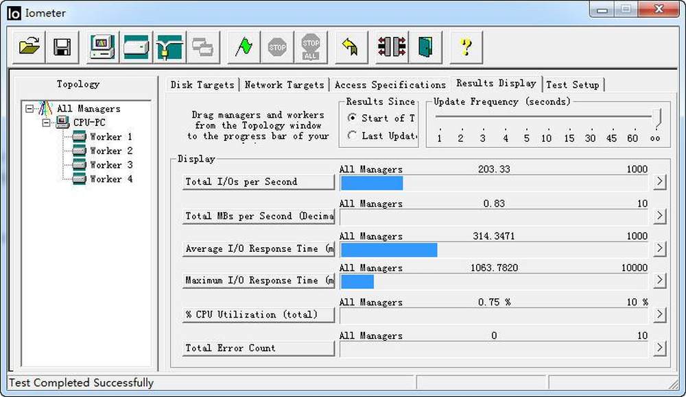Open details arrow for Total Error Count
This screenshot has height=397, width=686.
click(659, 348)
